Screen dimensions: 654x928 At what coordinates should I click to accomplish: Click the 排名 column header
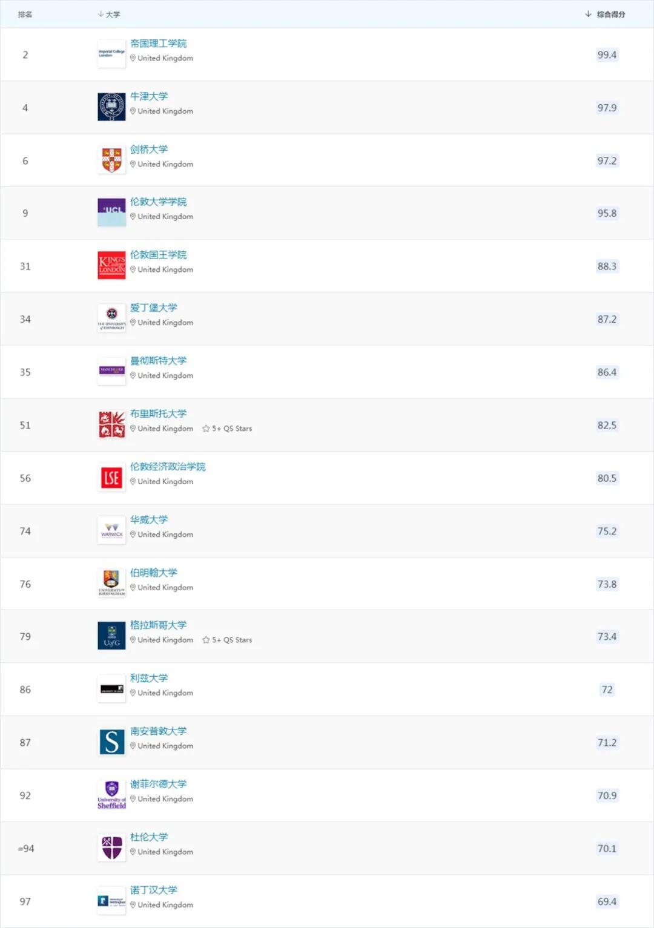(25, 14)
